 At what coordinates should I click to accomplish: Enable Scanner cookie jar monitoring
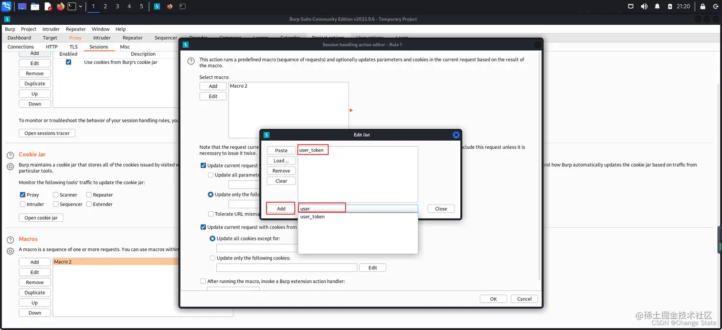tap(55, 195)
